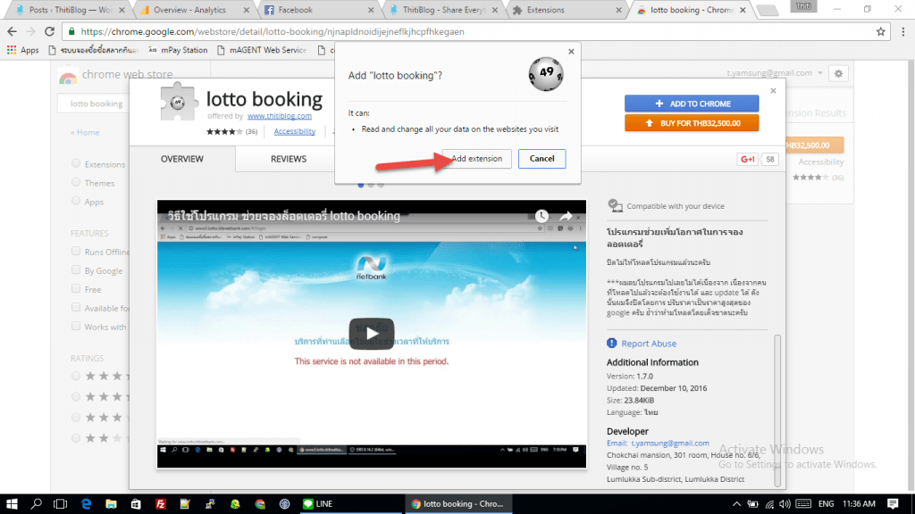
Task: Select the Extensions radio button
Action: pyautogui.click(x=76, y=164)
